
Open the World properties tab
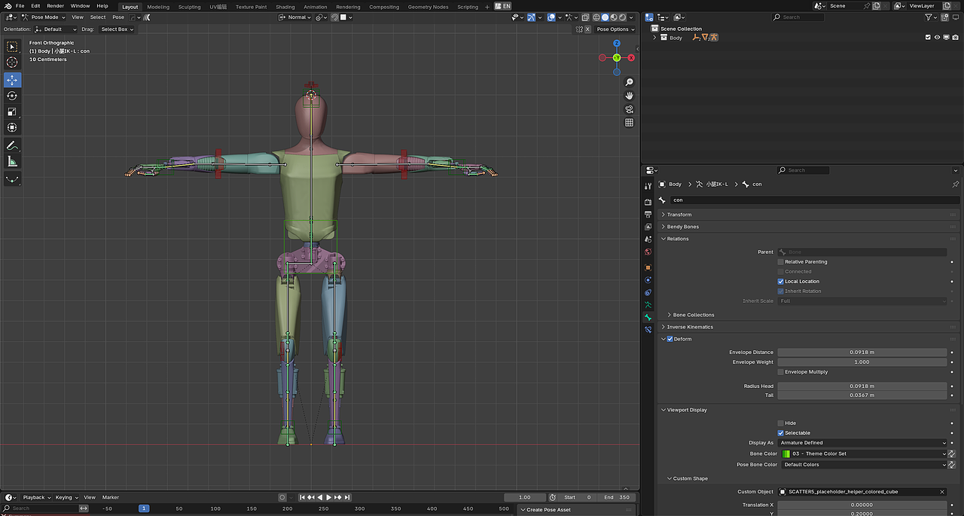[648, 252]
